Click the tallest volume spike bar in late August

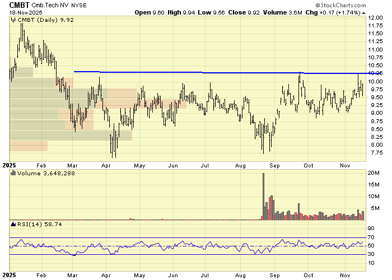tap(263, 197)
